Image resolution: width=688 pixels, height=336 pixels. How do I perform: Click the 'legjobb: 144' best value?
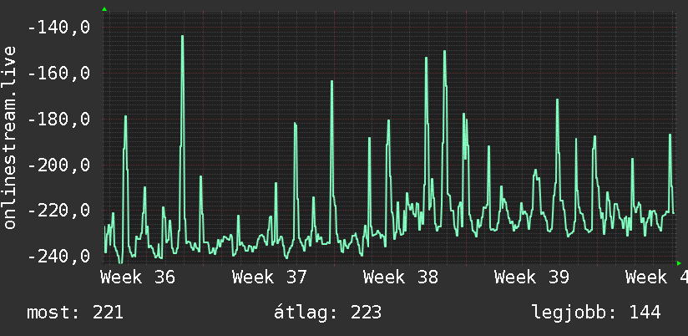tap(597, 313)
